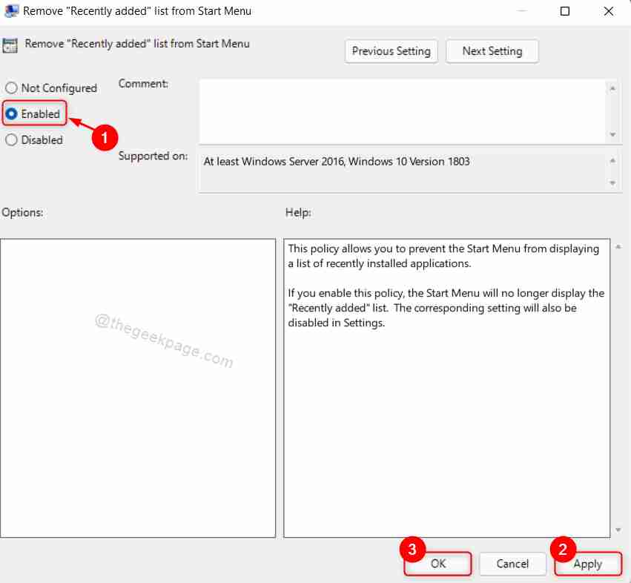Click the policy icon beside the setting heading
Viewport: 631px width, 583px height.
tap(10, 45)
